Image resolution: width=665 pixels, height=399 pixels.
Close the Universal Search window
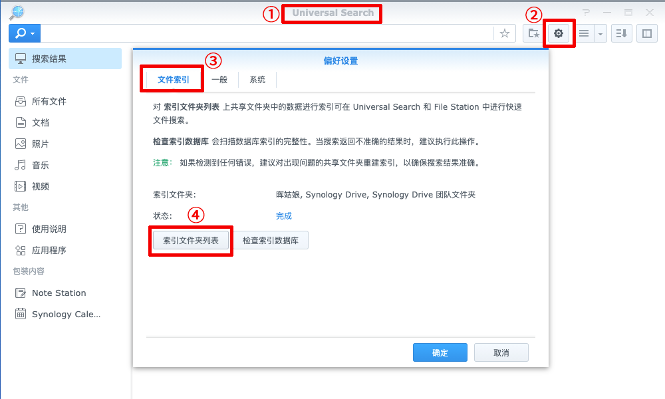pyautogui.click(x=649, y=13)
